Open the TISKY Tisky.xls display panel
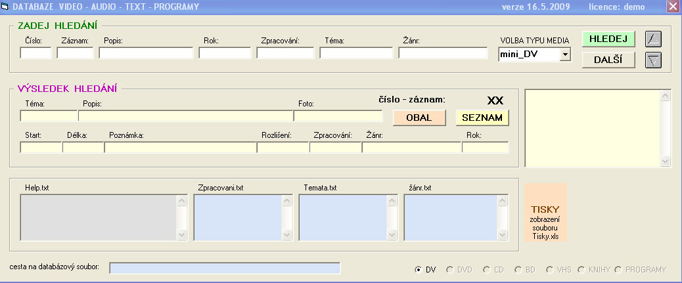Screen dimensions: 682x283 point(545,212)
